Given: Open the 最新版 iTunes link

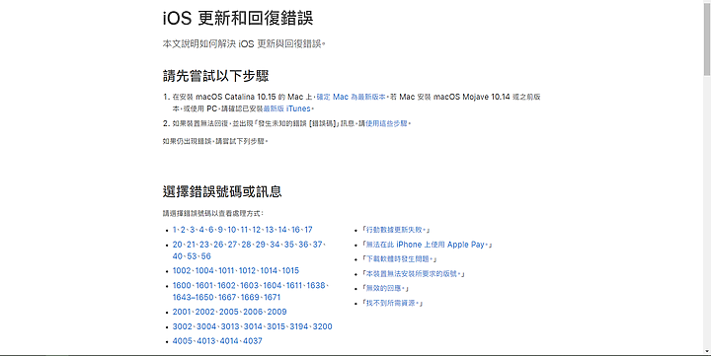Looking at the screenshot, I should (x=287, y=108).
